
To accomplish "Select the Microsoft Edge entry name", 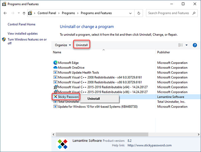I will tap(68, 63).
